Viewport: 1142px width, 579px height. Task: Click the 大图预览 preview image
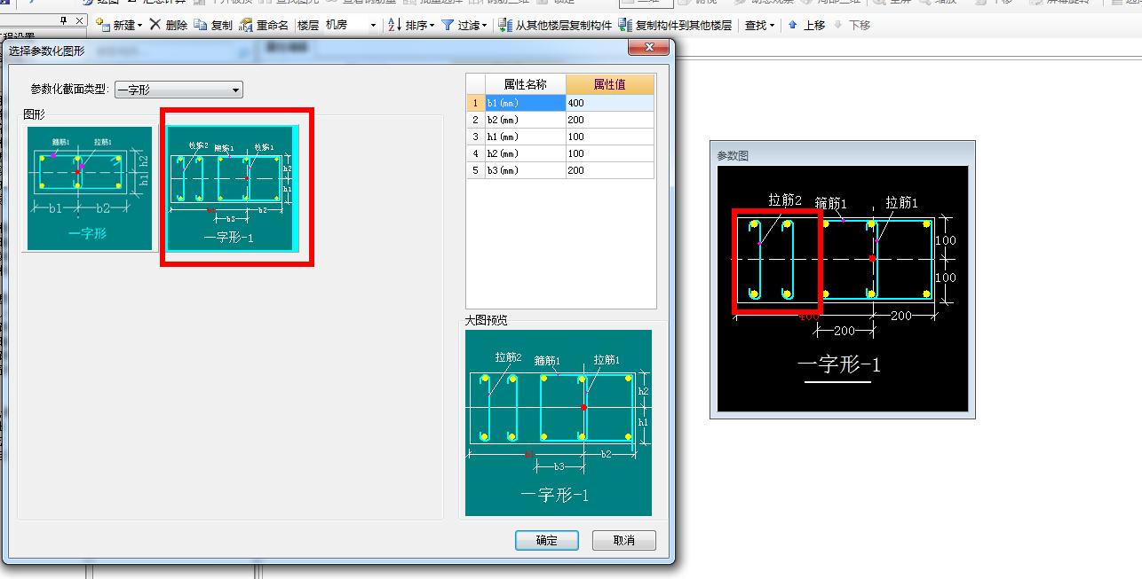tap(559, 423)
